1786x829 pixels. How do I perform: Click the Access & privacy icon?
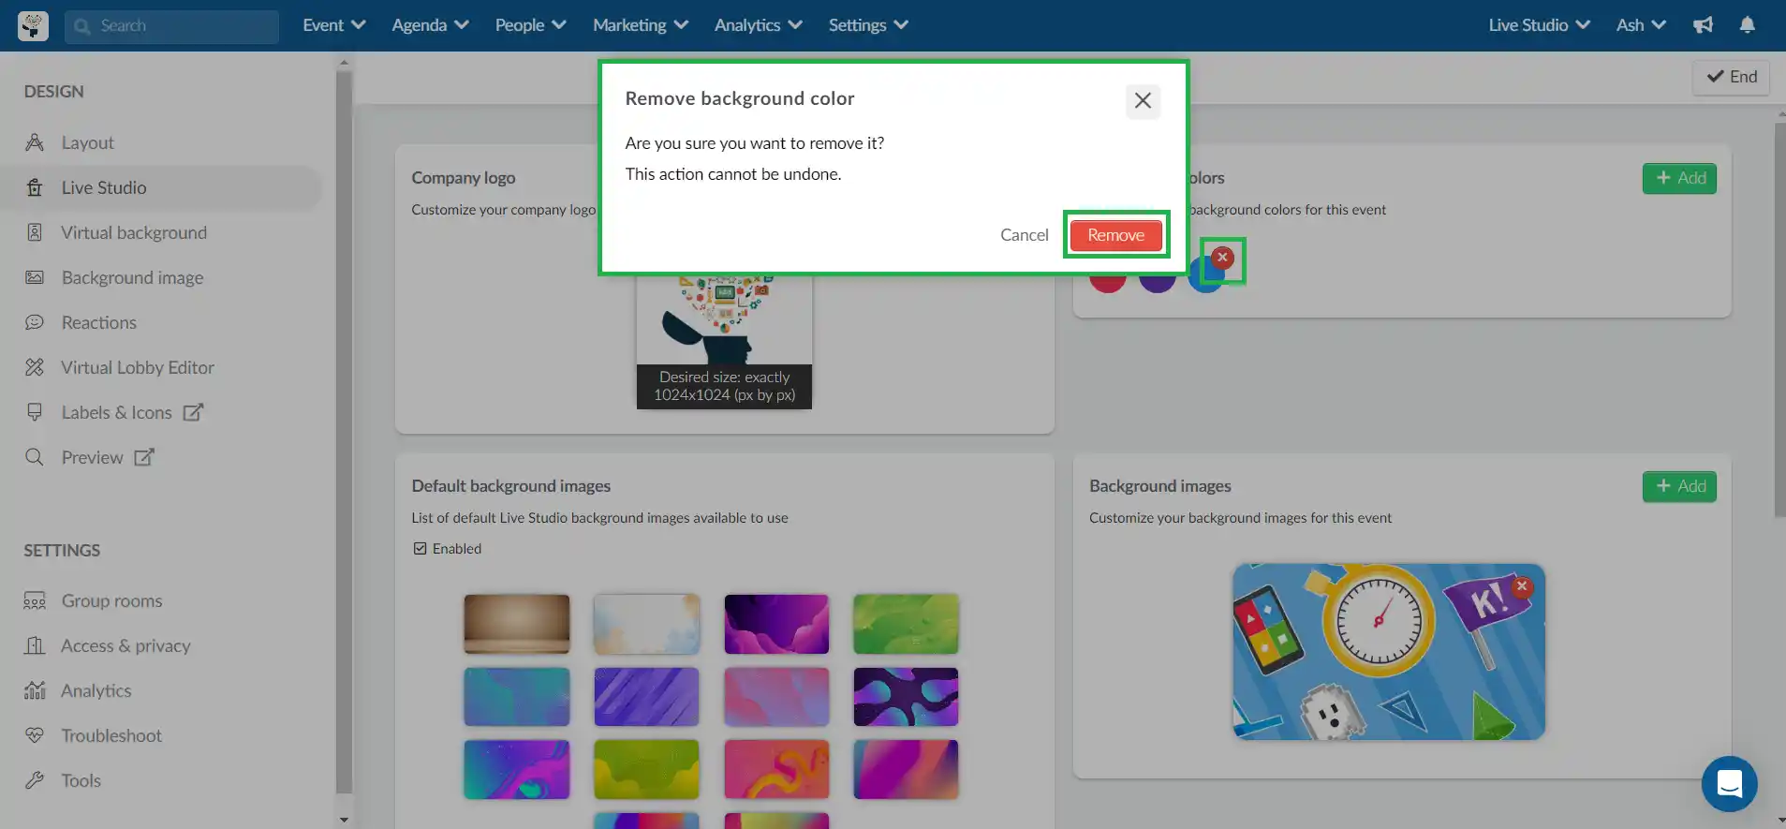(x=35, y=645)
